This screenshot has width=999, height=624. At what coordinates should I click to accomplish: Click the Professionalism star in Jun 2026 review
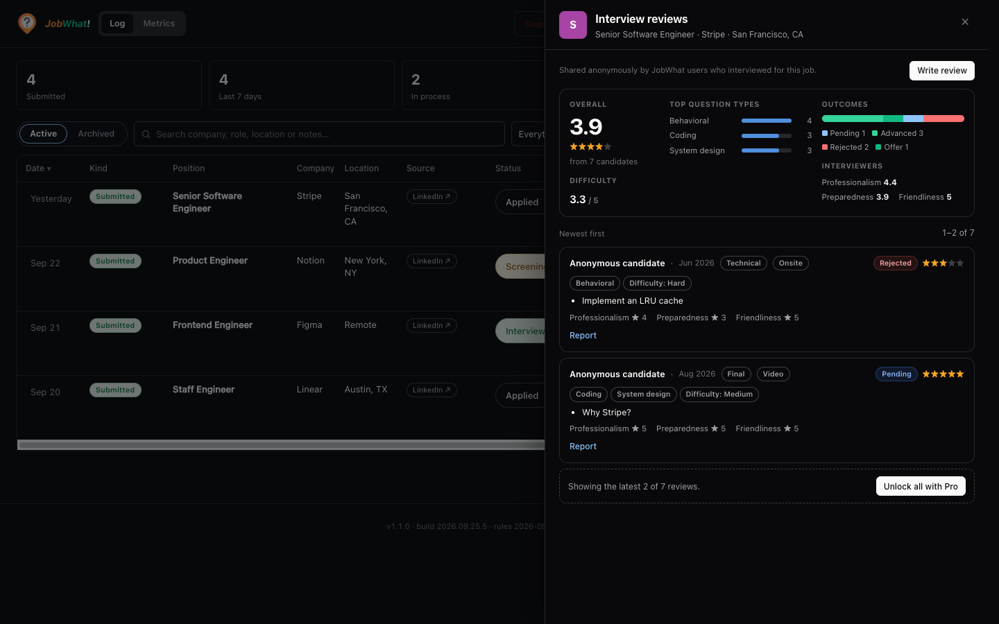coord(635,318)
